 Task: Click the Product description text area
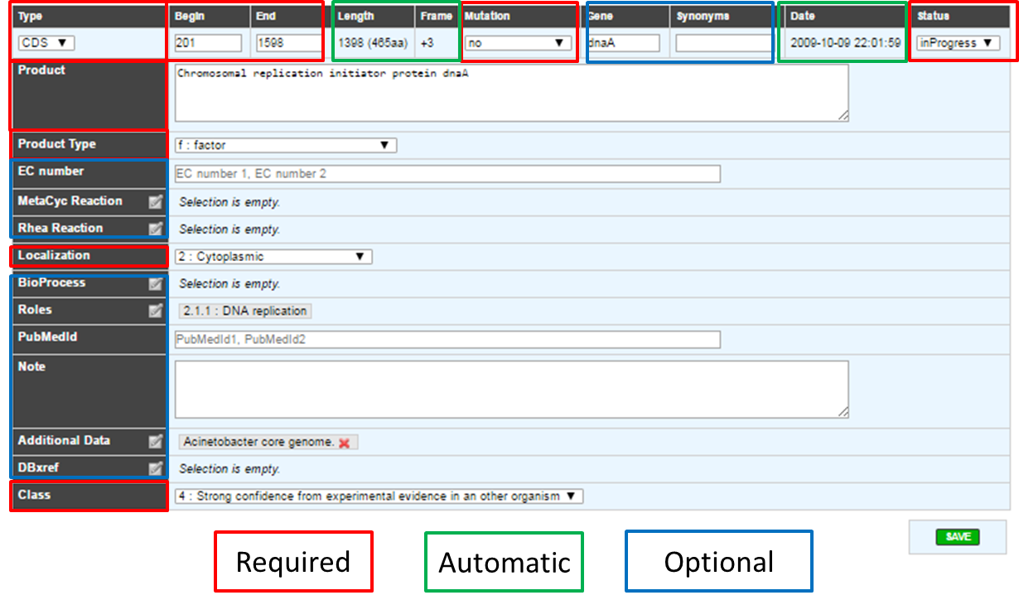512,93
